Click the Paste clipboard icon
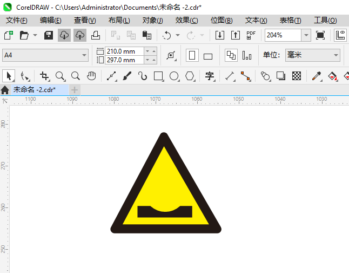Screen dimensions: 349x273 pos(147,35)
